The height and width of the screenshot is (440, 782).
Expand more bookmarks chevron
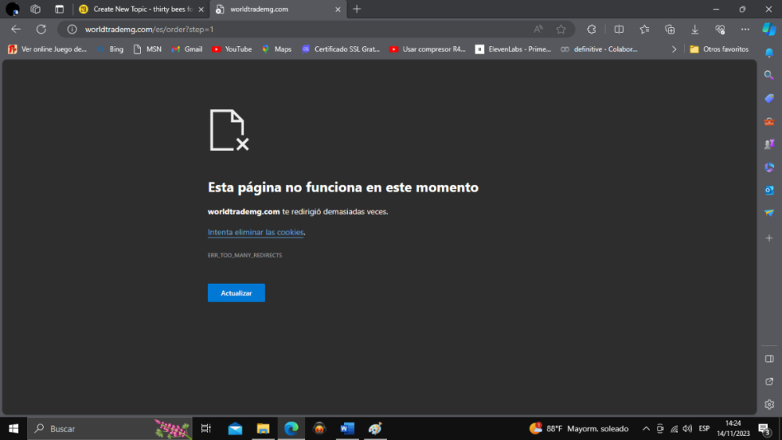coord(674,48)
